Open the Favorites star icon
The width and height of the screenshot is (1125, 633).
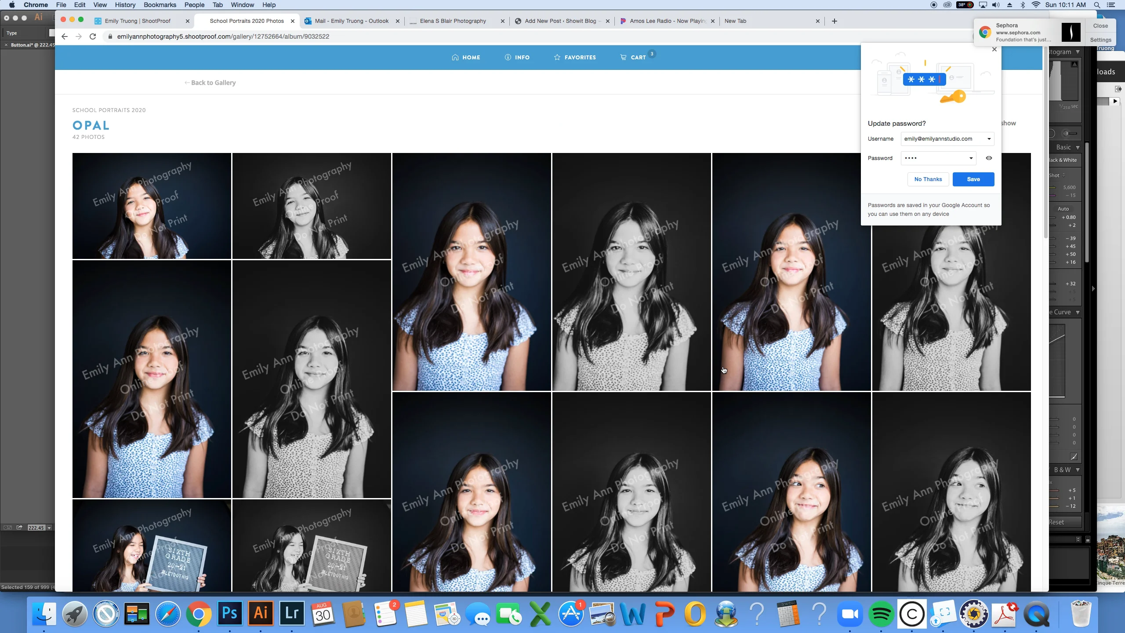[557, 58]
